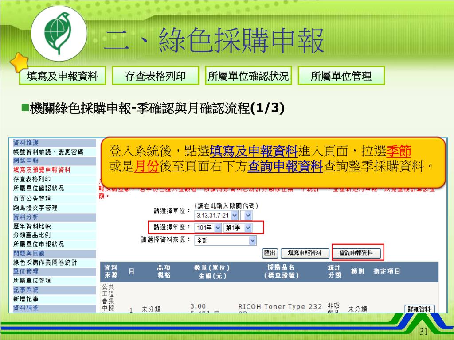Select 填寫及預覽申報資料 in sidebar
Screen dimensions: 454x340
pos(42,170)
